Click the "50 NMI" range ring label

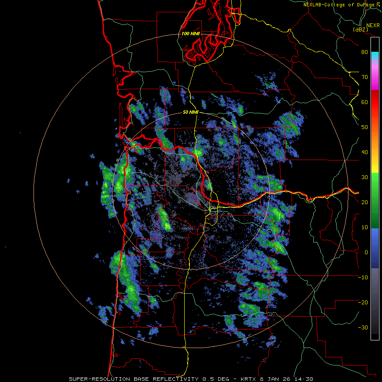pos(191,112)
